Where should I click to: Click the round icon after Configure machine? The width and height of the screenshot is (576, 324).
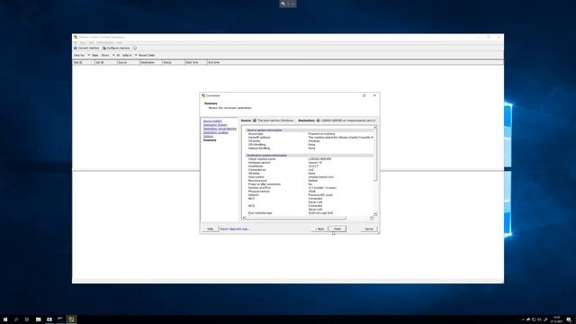135,48
